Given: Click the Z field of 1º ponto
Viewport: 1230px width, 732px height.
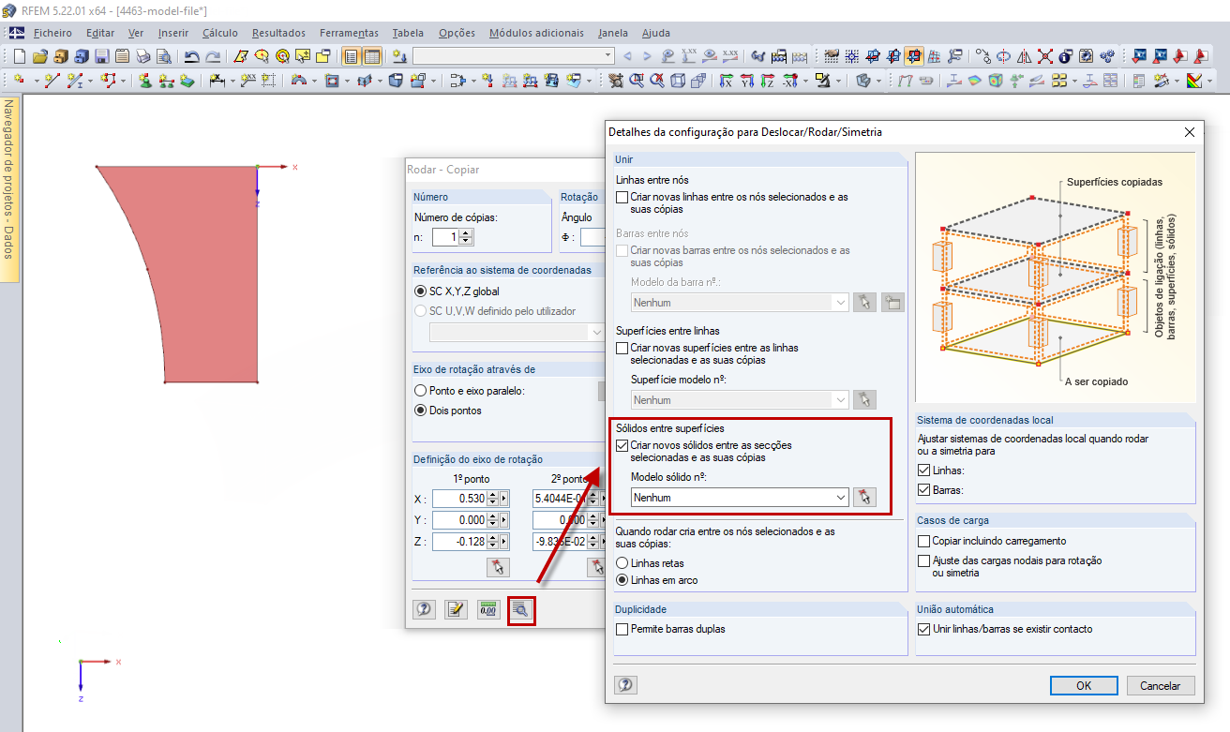Looking at the screenshot, I should [458, 542].
